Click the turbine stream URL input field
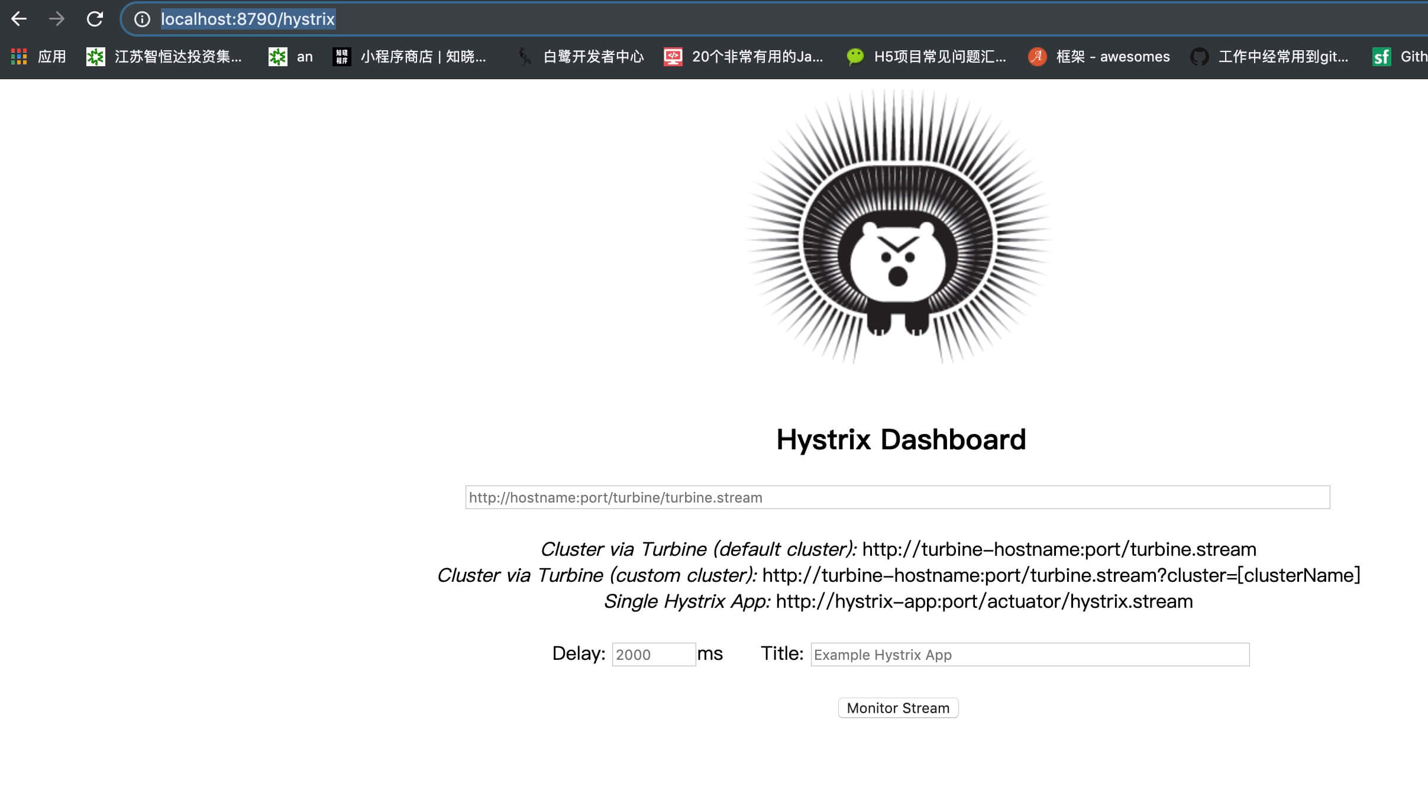The height and width of the screenshot is (797, 1428). (x=897, y=497)
